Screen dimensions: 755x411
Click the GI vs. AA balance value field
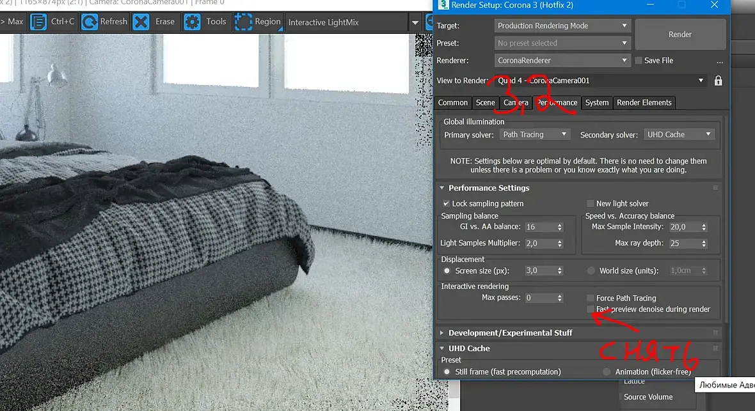[x=540, y=227]
